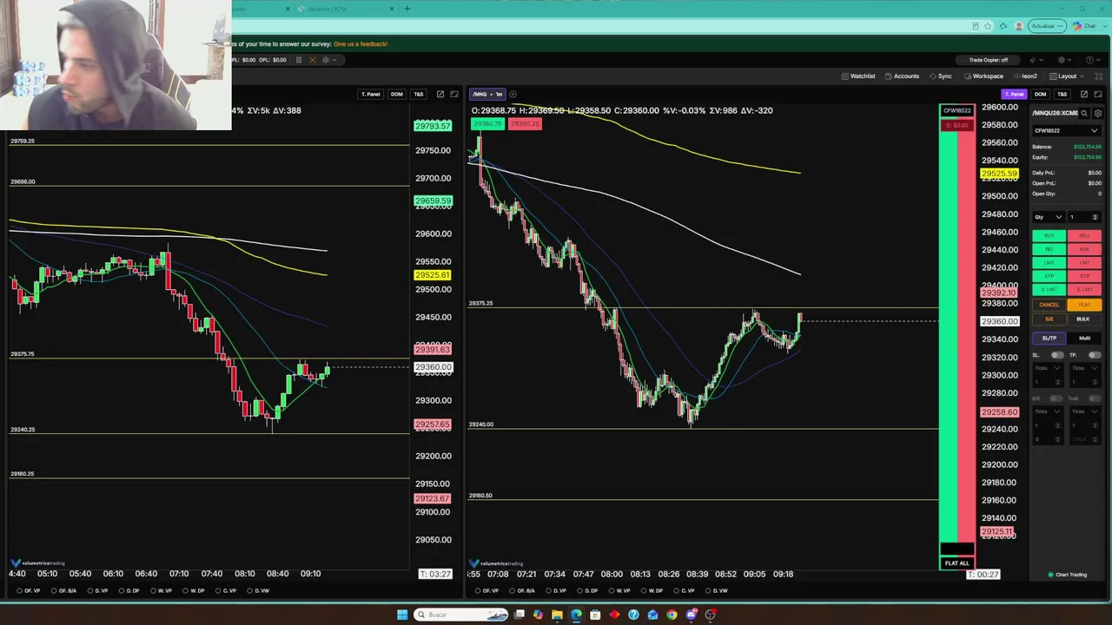Open the Qty type dropdown

(1048, 217)
